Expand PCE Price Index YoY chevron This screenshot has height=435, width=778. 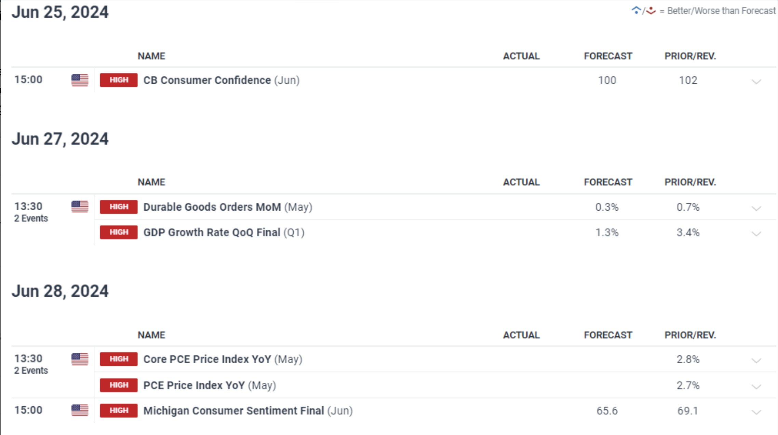click(x=756, y=387)
